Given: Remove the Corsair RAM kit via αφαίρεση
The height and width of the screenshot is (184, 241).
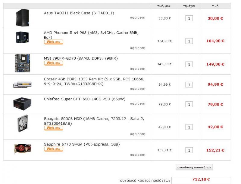Looking at the screenshot, I should pyautogui.click(x=138, y=89).
